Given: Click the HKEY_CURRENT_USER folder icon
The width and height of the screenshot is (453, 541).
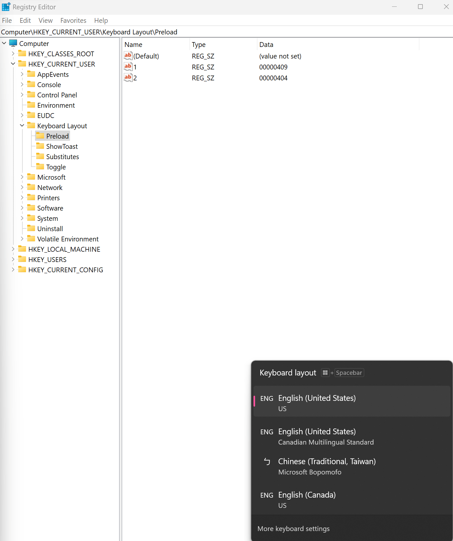Looking at the screenshot, I should click(22, 64).
